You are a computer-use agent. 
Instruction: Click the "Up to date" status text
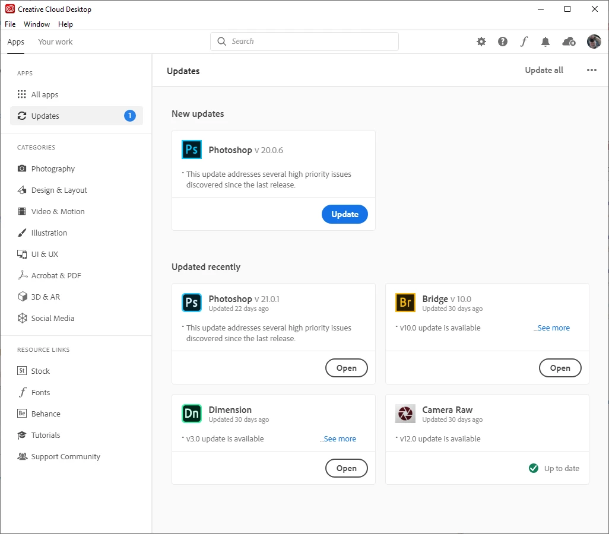[562, 468]
